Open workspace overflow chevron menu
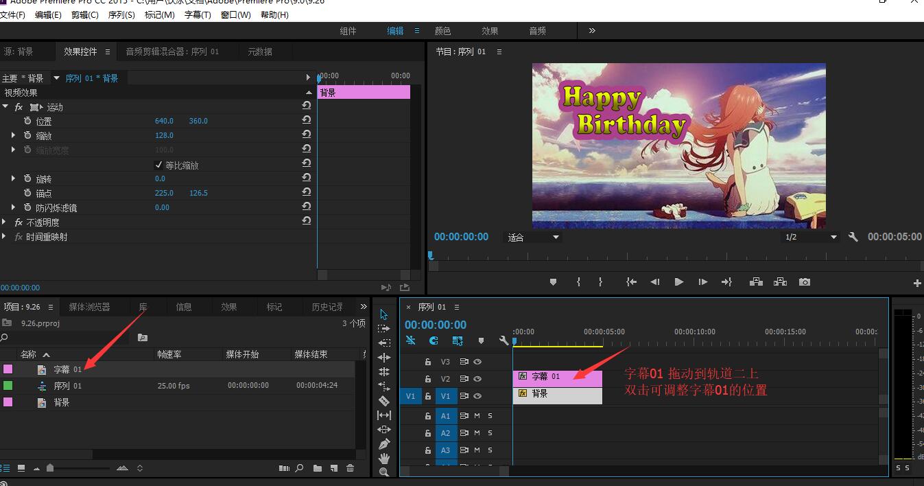This screenshot has height=486, width=924. pos(592,31)
